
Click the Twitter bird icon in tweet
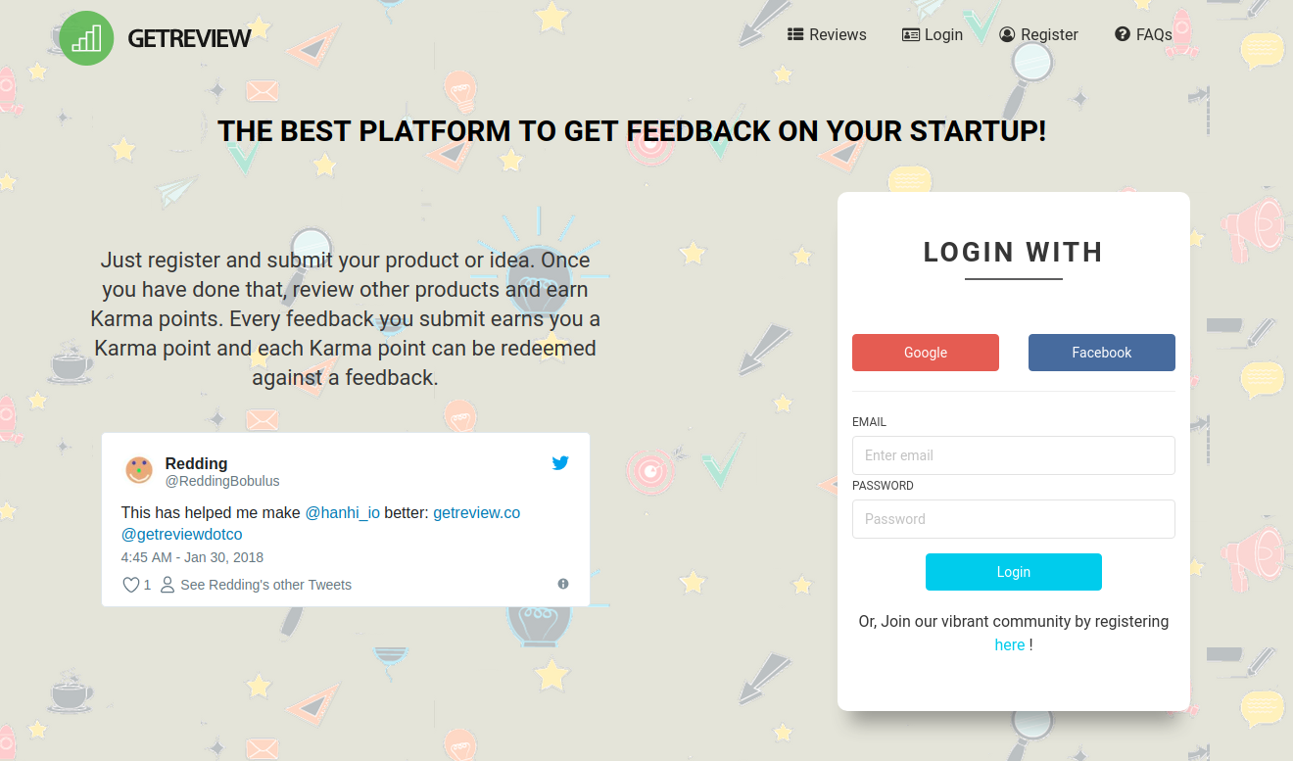pos(560,463)
